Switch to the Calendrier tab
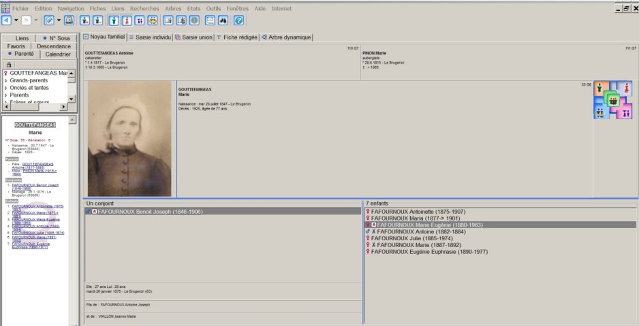The image size is (639, 326). coord(58,54)
